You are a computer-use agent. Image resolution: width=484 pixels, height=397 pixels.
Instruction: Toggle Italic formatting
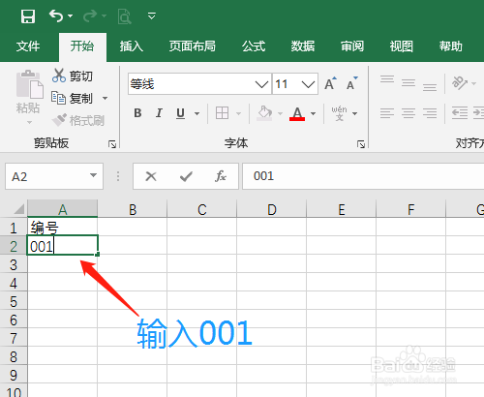click(x=159, y=113)
